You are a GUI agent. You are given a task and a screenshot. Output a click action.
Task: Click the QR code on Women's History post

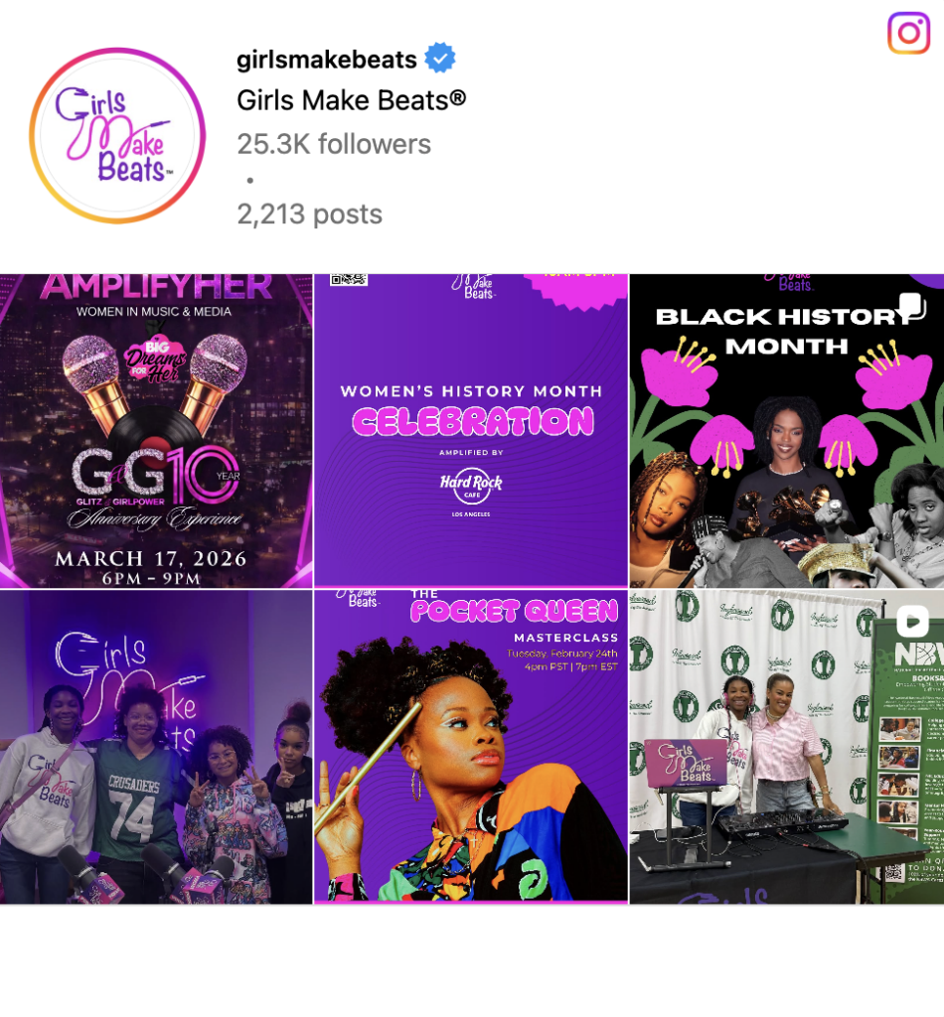(x=349, y=279)
